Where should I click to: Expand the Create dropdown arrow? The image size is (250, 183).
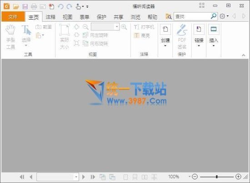[x=165, y=46]
